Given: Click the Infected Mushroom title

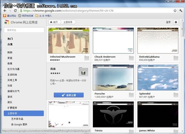Looking at the screenshot, I should 63,57.
